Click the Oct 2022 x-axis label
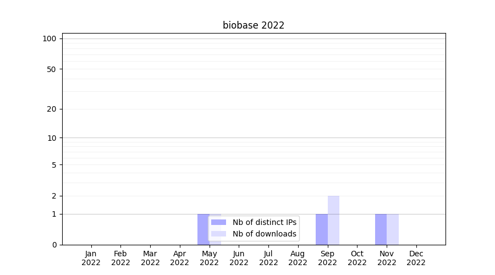 pyautogui.click(x=357, y=258)
